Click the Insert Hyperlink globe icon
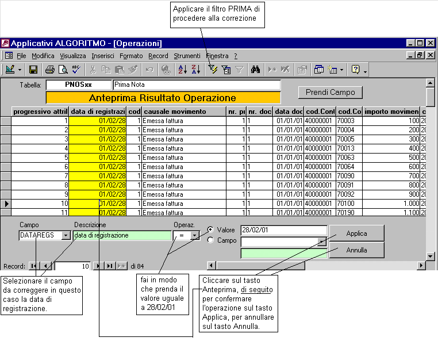The image size is (438, 341). pyautogui.click(x=166, y=70)
